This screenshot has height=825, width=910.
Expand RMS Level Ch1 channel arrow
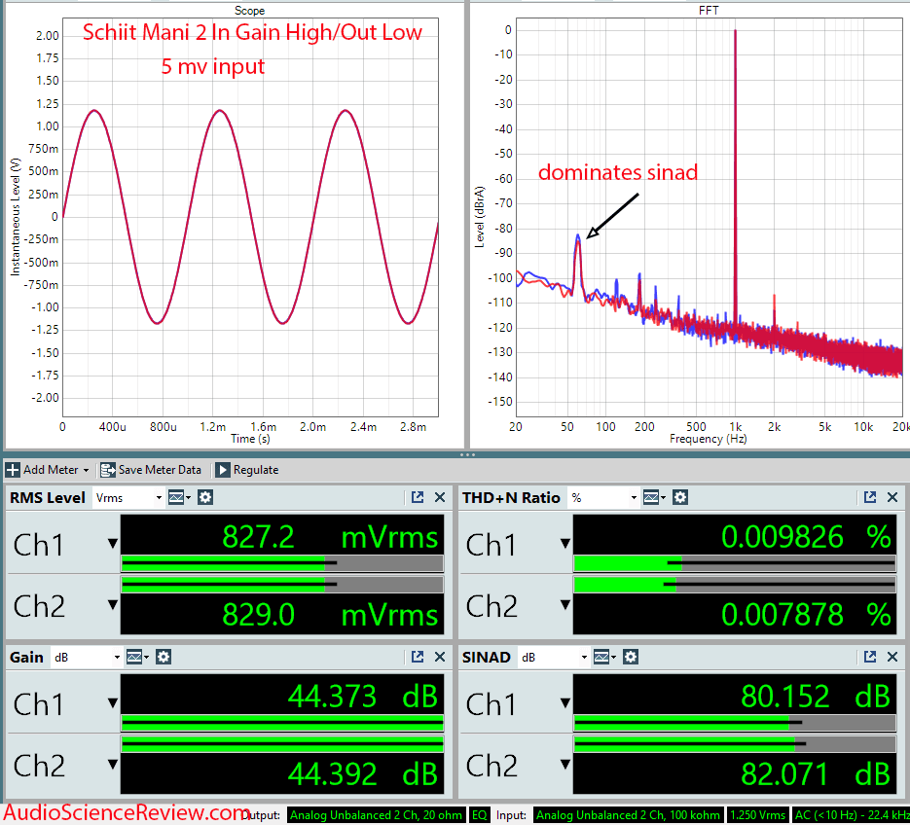[x=113, y=544]
